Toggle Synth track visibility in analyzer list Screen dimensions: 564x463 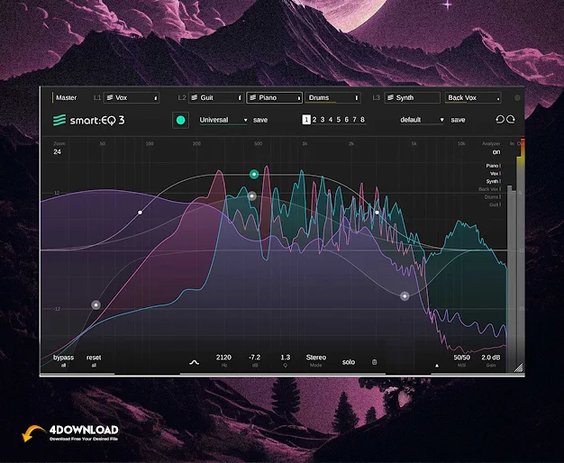(x=494, y=181)
